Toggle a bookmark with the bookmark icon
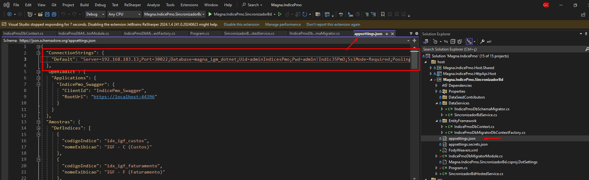Viewport: 589px width, 180px height. pos(383,14)
